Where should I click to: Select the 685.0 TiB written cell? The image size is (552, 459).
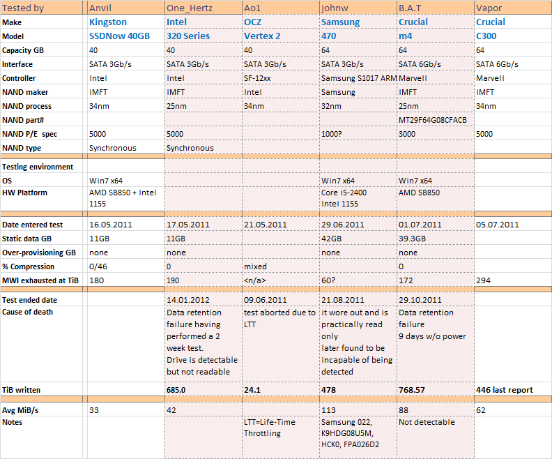204,390
